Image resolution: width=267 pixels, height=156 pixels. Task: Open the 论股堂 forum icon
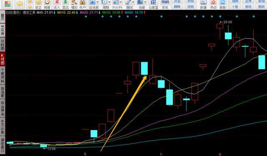[x=153, y=5]
